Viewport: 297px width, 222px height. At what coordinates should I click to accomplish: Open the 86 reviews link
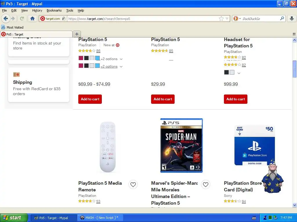(98, 51)
